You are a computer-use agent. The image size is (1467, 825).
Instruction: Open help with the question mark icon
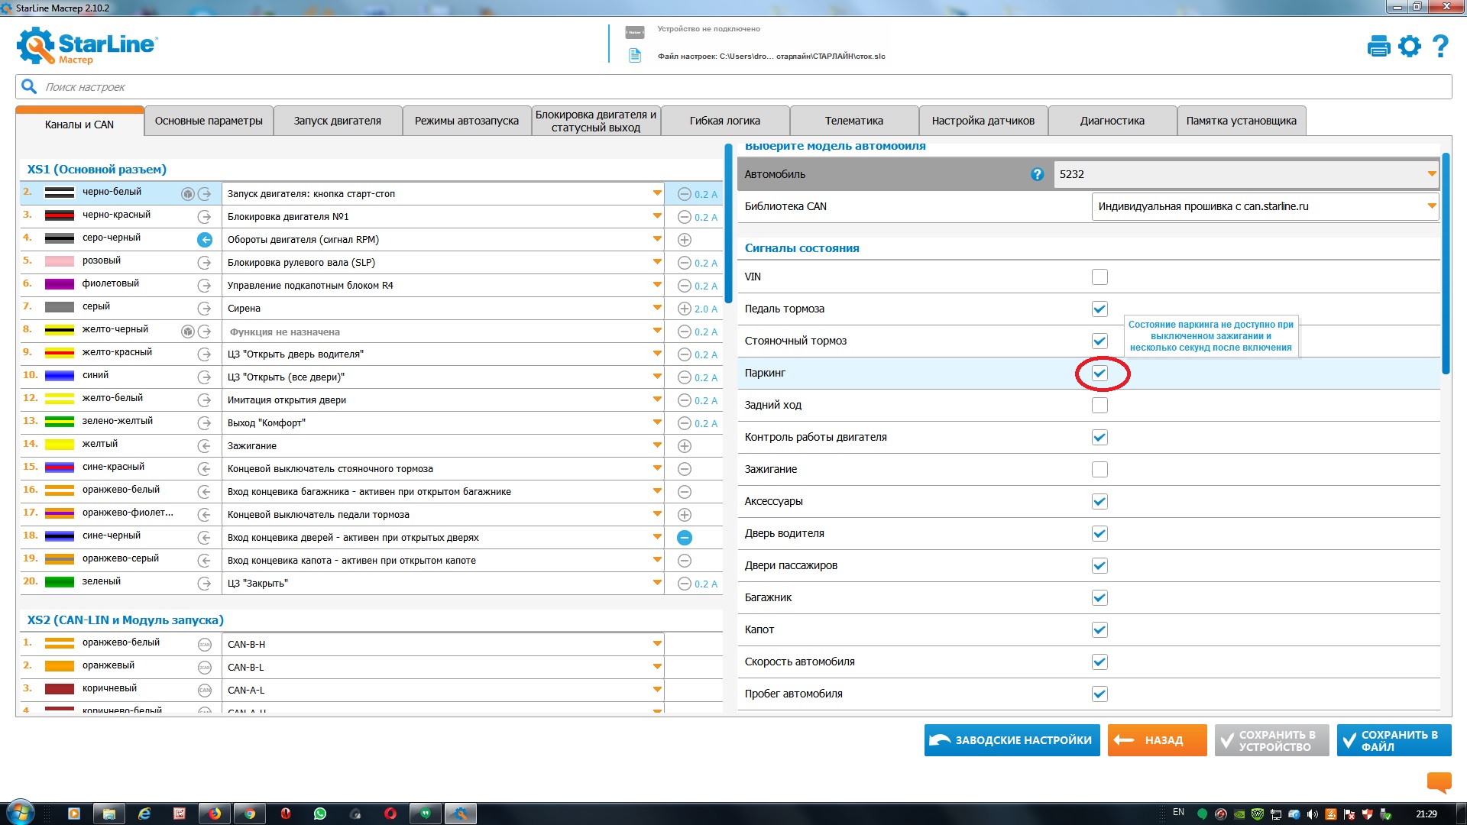point(1440,47)
